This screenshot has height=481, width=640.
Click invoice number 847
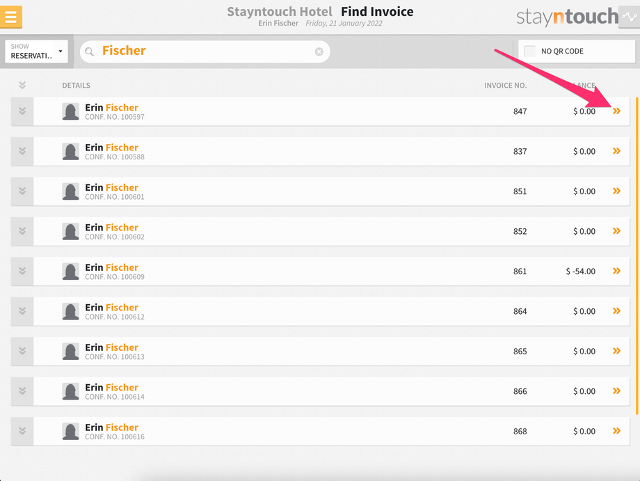[x=520, y=111]
